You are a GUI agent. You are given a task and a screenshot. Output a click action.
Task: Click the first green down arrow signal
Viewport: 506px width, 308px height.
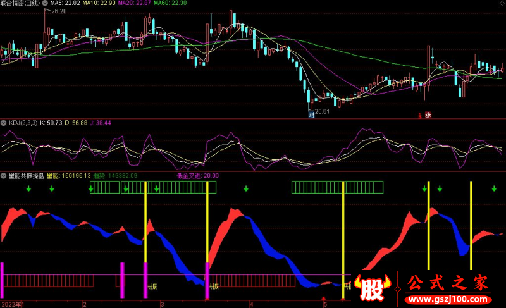28,189
